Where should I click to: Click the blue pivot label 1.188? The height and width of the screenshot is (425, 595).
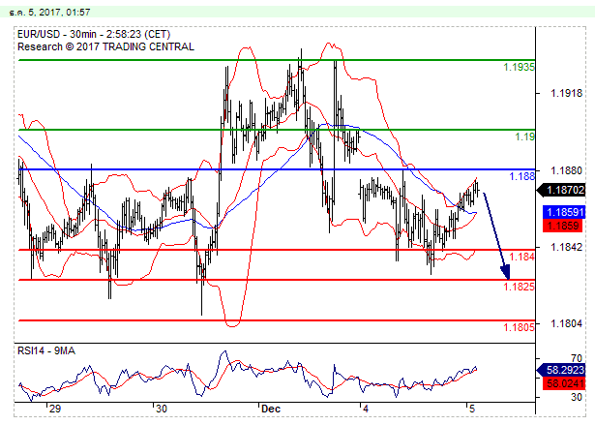(x=521, y=176)
